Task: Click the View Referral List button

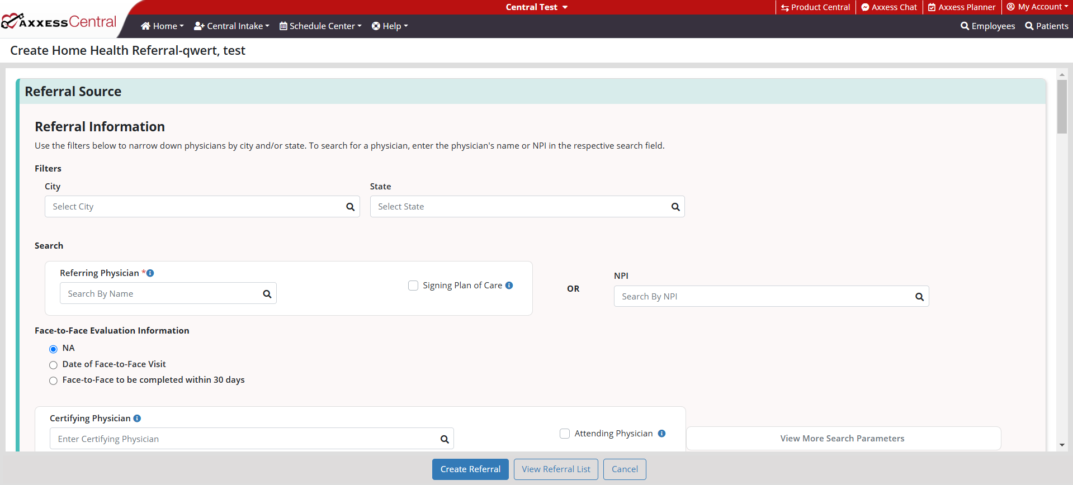Action: click(556, 469)
